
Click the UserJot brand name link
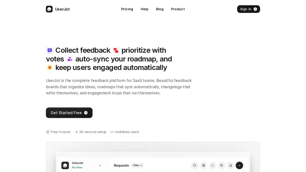pos(62,9)
